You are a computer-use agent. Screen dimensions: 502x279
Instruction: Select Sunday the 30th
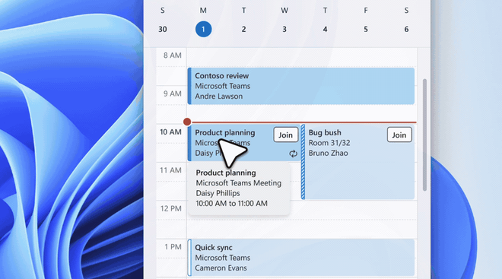pyautogui.click(x=163, y=29)
